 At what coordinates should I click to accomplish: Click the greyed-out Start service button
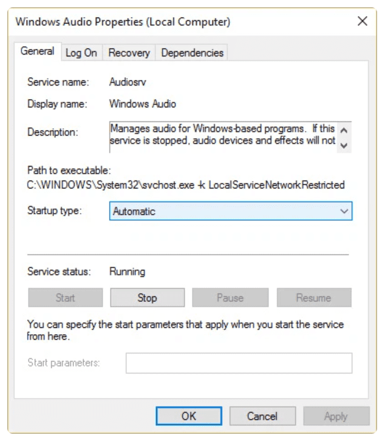point(65,298)
